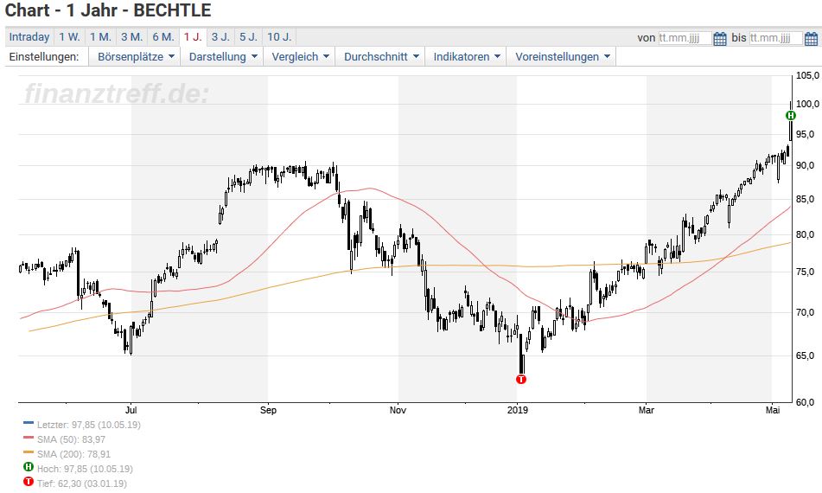Screen dimensions: 822x493
Task: Click the red T low marker on chart
Action: click(x=520, y=379)
